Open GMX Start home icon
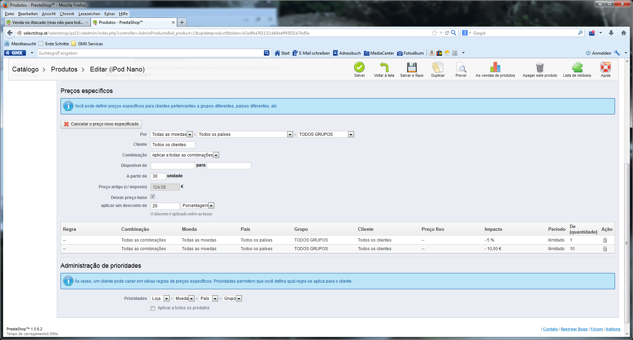The width and height of the screenshot is (633, 340). click(282, 53)
